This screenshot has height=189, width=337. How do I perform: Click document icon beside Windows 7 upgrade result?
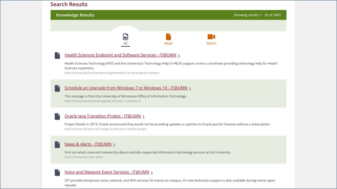(57, 88)
